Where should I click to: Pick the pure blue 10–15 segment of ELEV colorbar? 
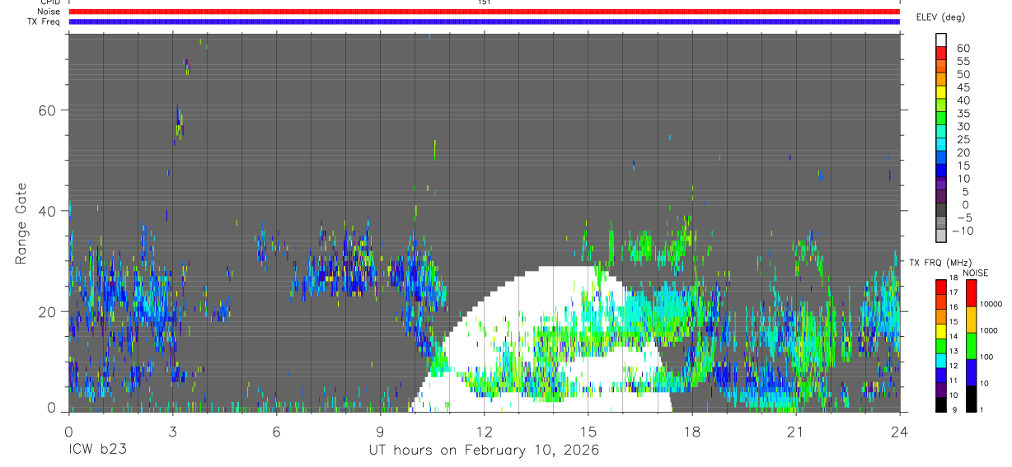click(x=940, y=169)
